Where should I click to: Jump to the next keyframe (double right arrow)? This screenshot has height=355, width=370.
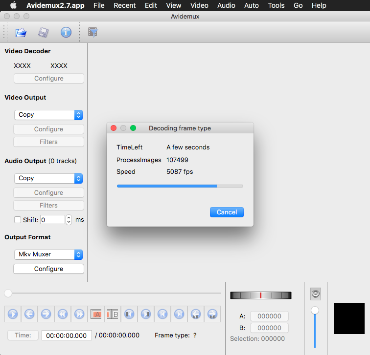click(79, 314)
